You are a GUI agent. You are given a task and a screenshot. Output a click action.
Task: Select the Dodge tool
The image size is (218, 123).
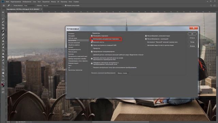coord(3,57)
